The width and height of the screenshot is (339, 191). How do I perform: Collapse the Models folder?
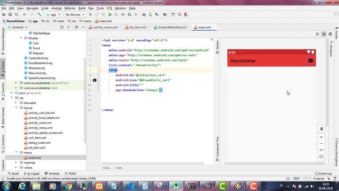(21, 38)
